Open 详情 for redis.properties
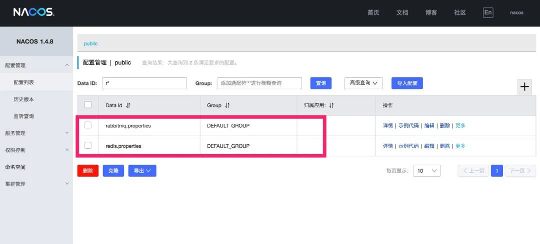The image size is (540, 244). (x=388, y=146)
